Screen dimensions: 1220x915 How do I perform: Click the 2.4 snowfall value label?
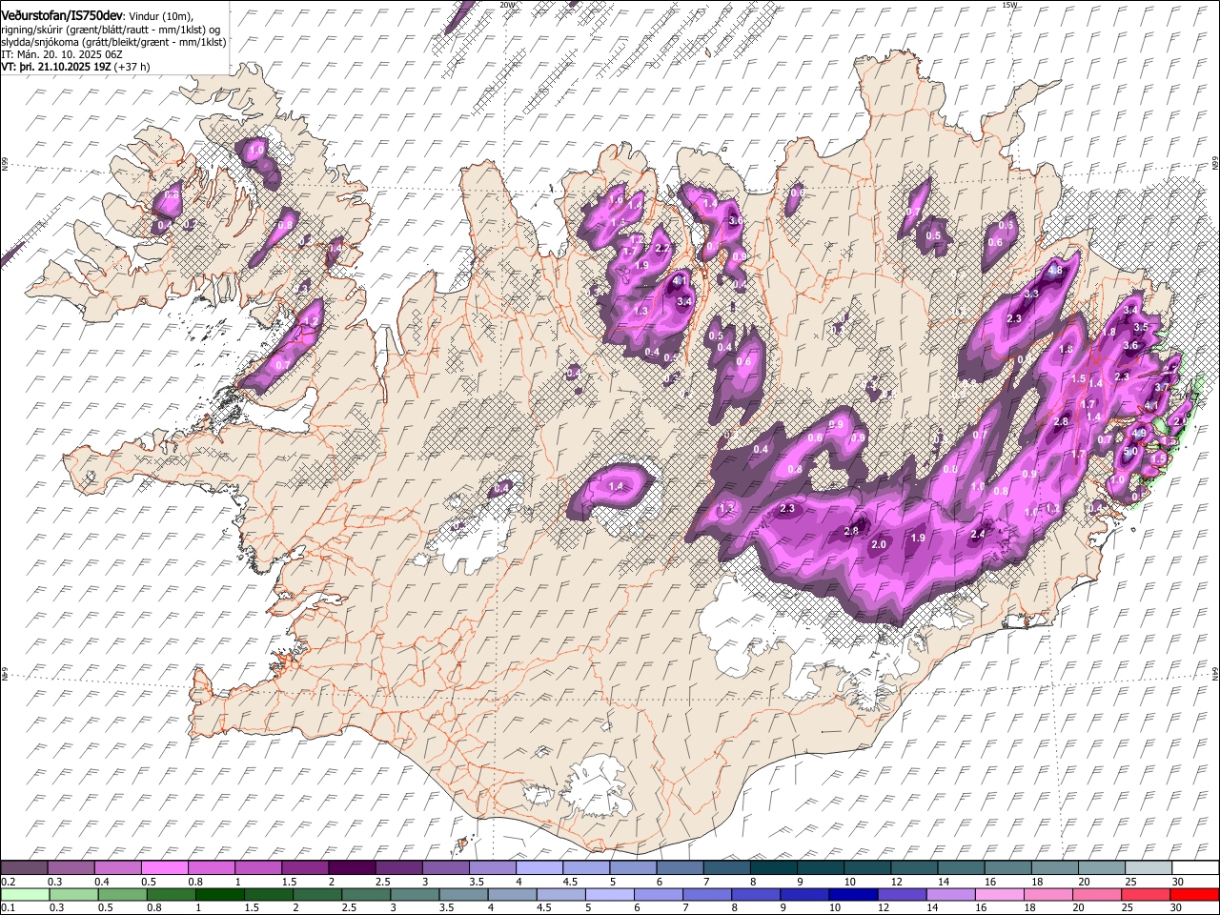point(977,535)
